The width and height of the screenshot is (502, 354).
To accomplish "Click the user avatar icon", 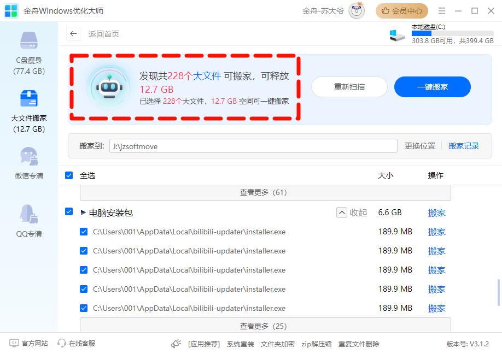I will pyautogui.click(x=357, y=11).
